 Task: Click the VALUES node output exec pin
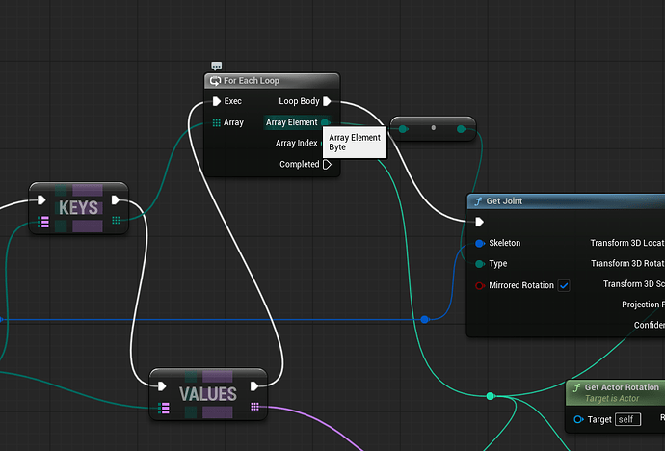click(x=254, y=386)
